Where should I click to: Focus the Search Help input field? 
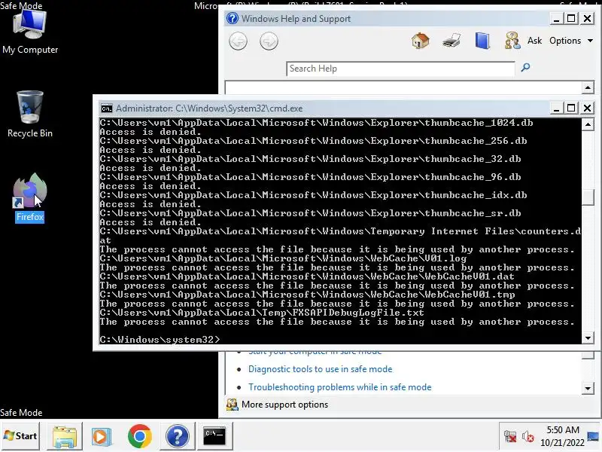coord(400,69)
